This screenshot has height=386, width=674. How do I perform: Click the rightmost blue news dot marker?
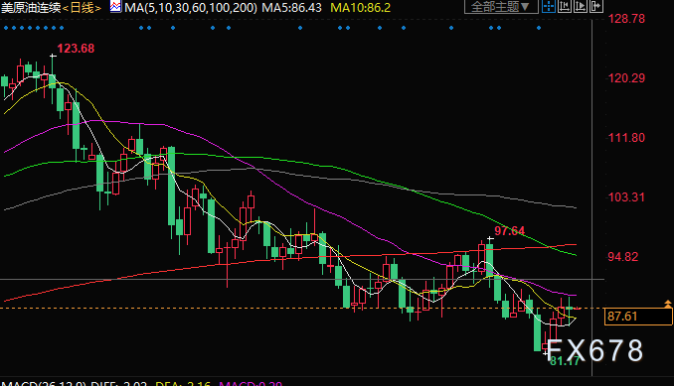click(539, 28)
